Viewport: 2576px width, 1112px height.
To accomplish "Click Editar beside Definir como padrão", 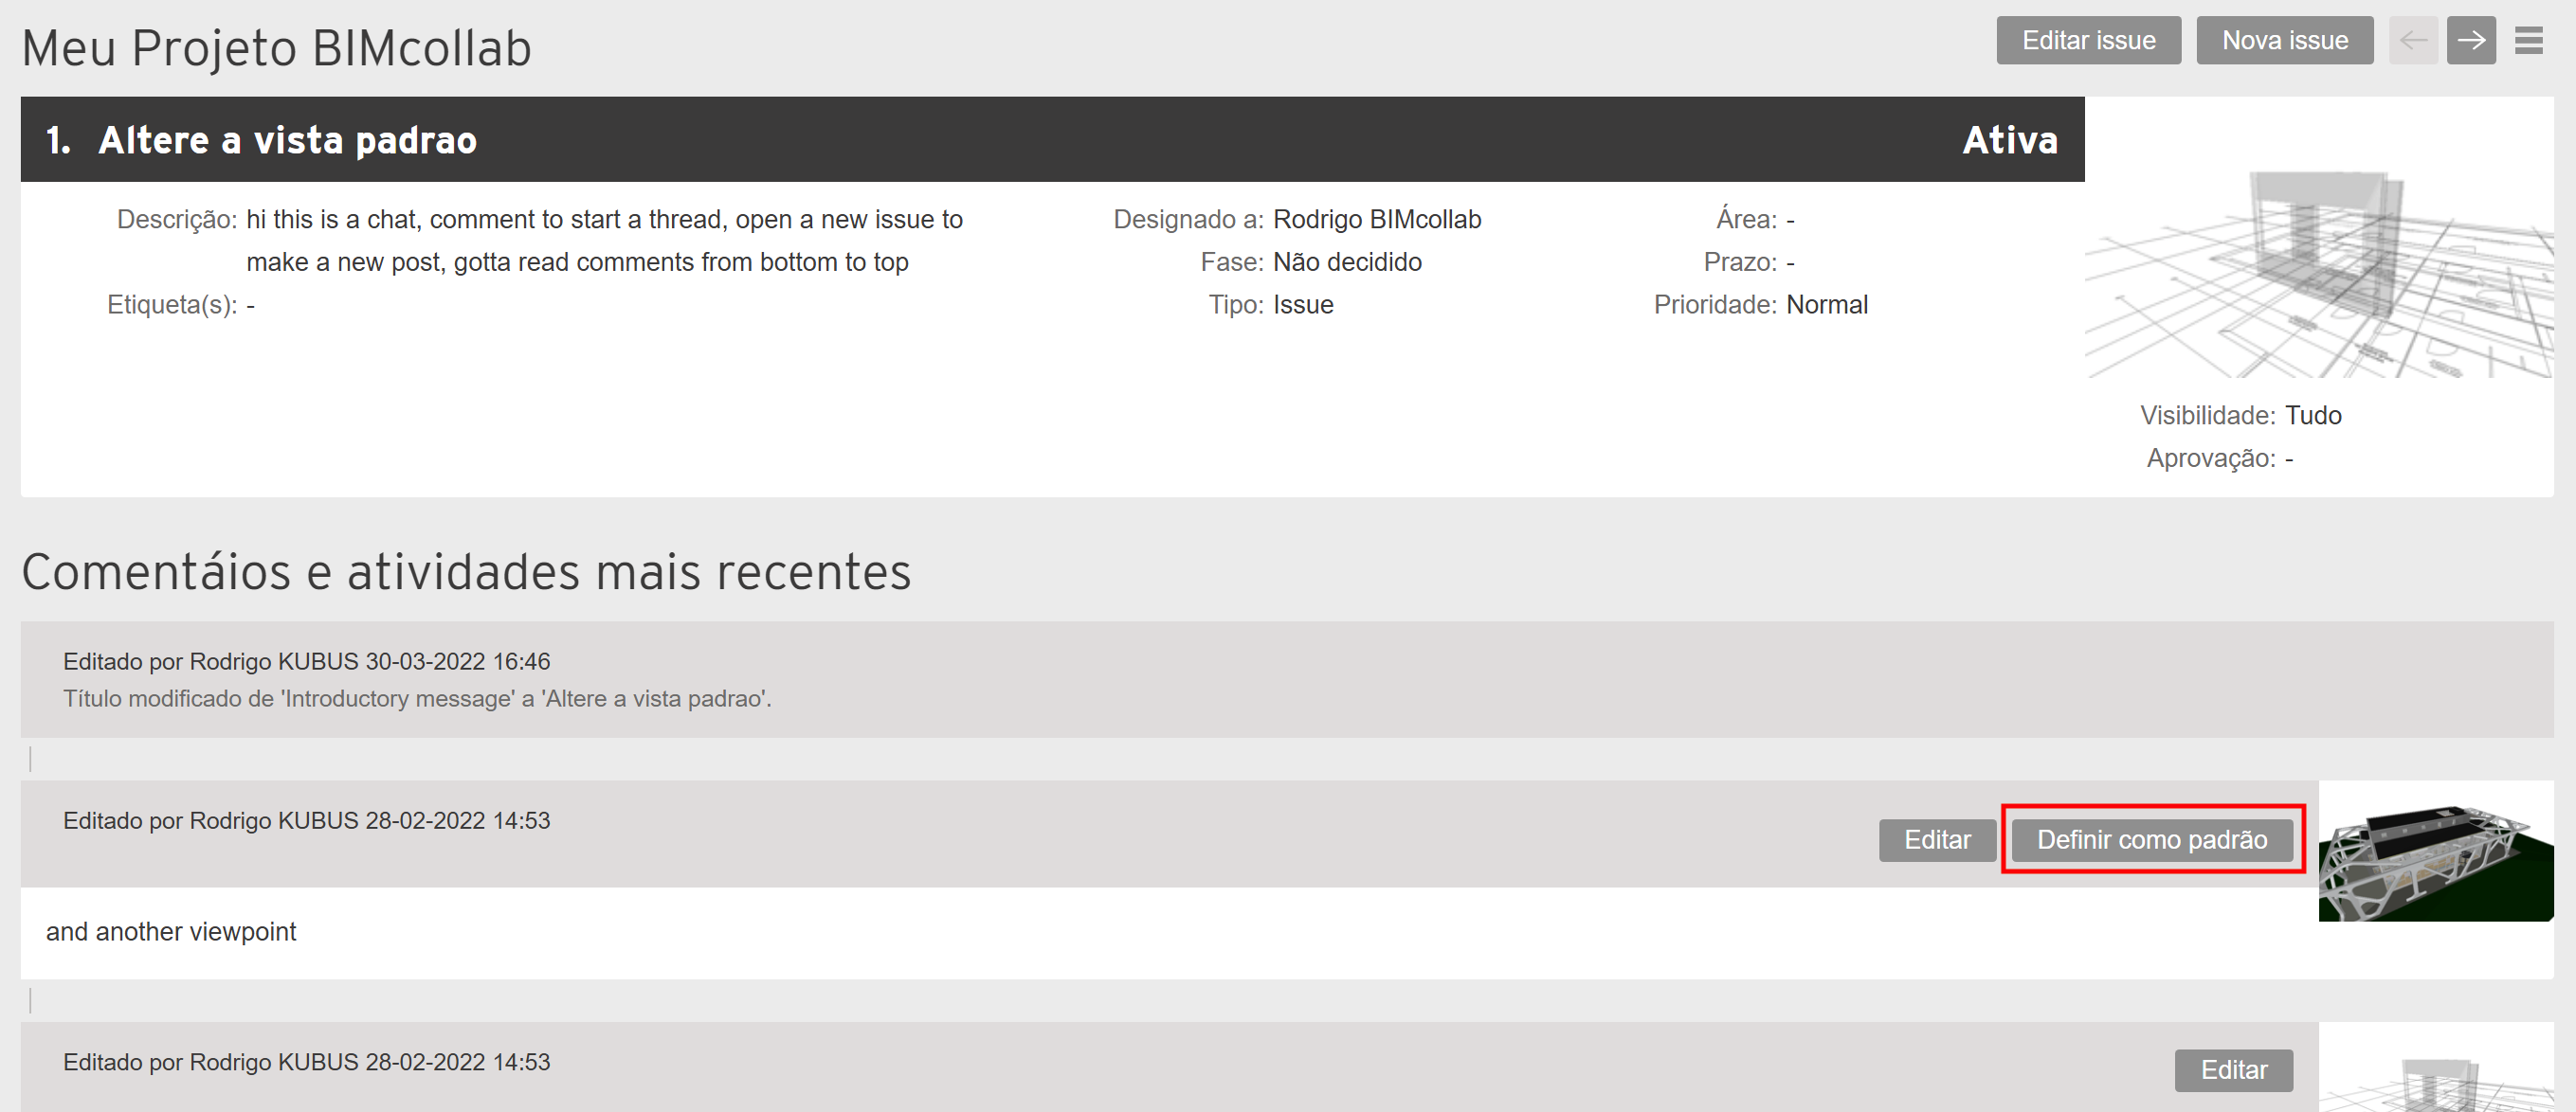I will pos(1937,839).
